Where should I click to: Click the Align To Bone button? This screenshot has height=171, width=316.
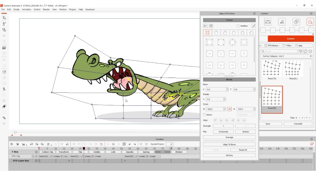click(x=229, y=144)
